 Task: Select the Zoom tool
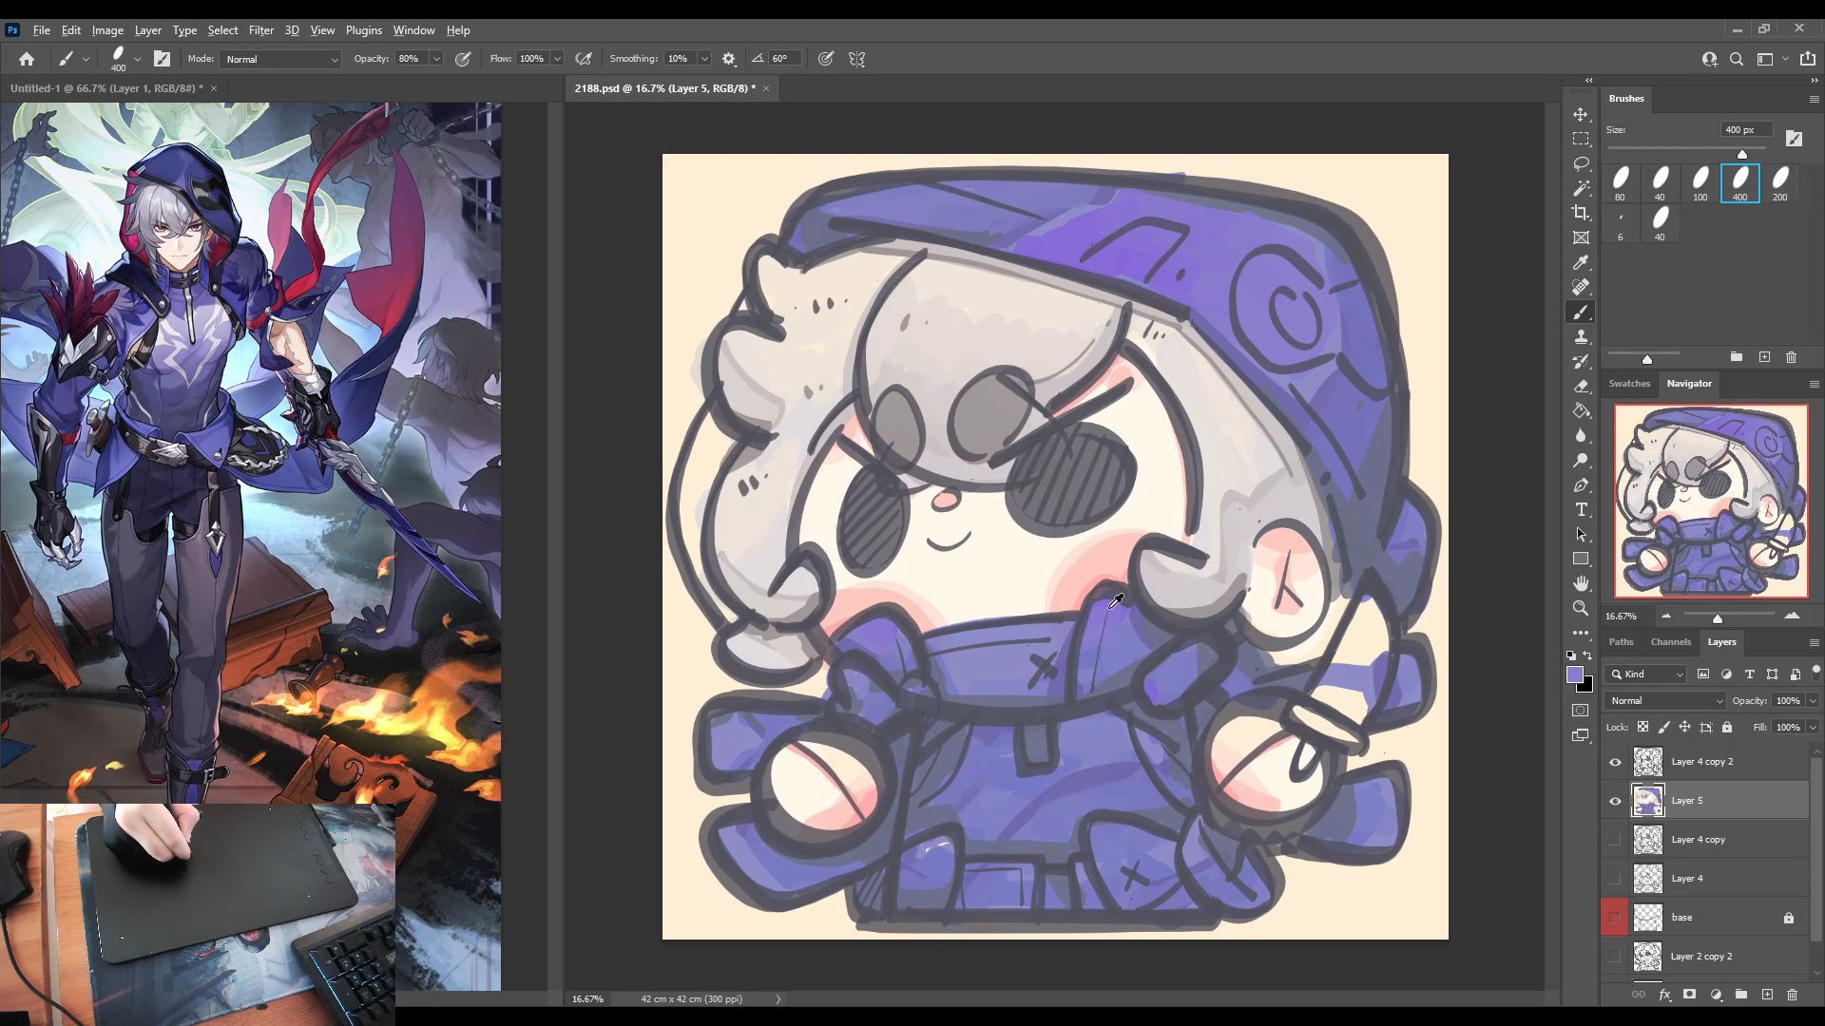(1581, 608)
